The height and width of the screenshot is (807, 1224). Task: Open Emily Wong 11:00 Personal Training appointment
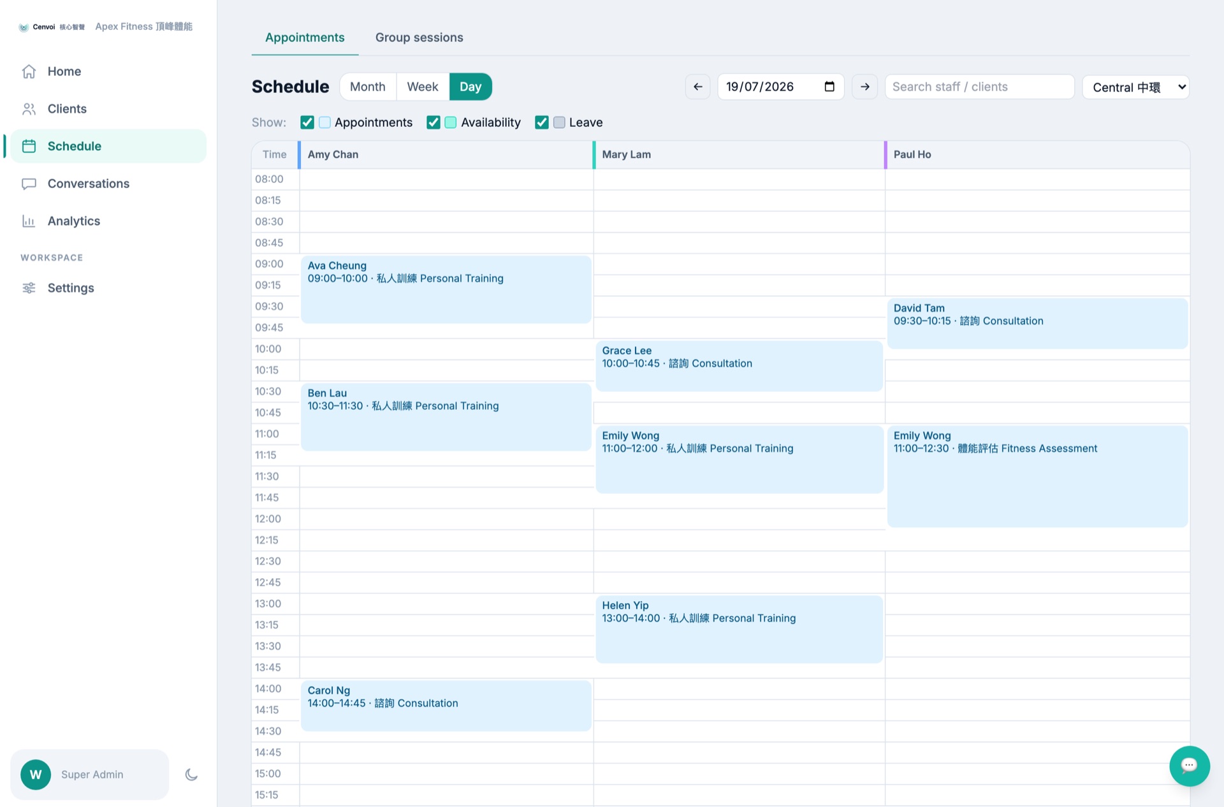tap(739, 460)
